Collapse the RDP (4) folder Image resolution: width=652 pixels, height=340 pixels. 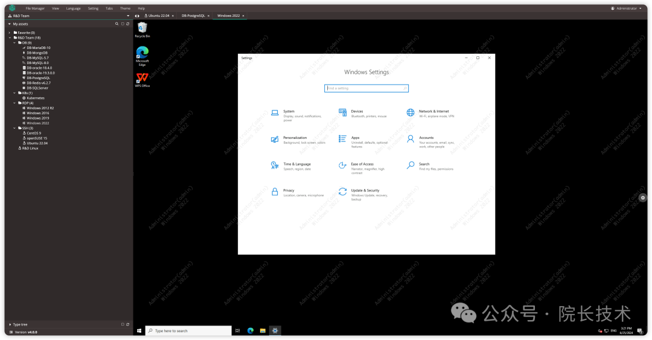pos(14,103)
